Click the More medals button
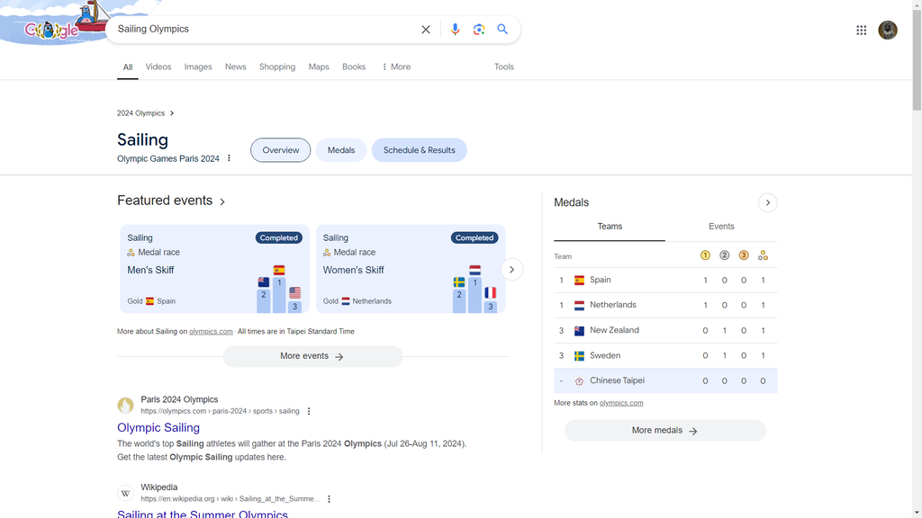Image resolution: width=922 pixels, height=518 pixels. (665, 431)
